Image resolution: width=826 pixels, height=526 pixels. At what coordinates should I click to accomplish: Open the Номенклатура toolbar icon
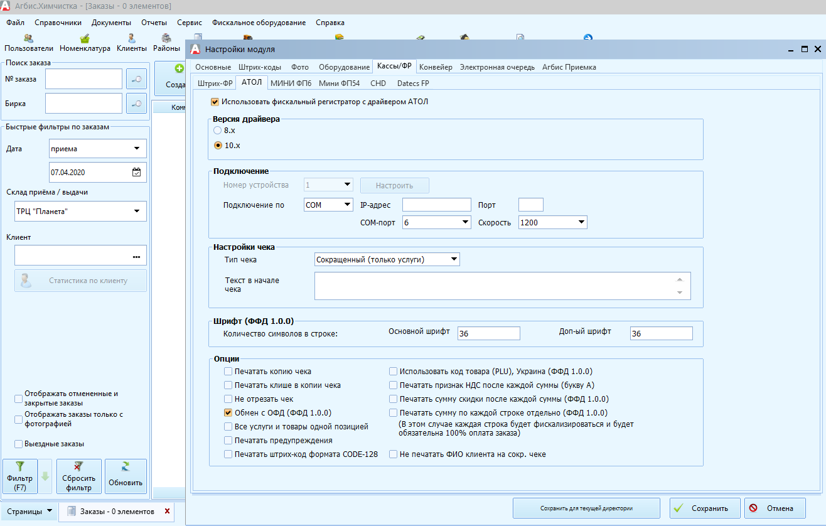pyautogui.click(x=85, y=43)
